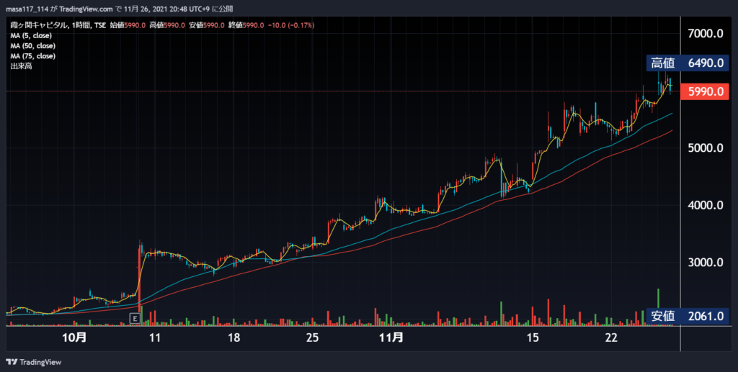Viewport: 738px width, 372px height.
Task: Click the current price label 5990.0
Action: pyautogui.click(x=705, y=91)
